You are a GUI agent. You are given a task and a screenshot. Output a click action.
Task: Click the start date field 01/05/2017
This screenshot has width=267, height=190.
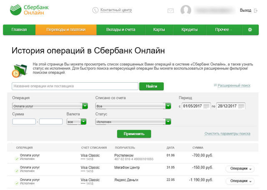[x=196, y=106]
